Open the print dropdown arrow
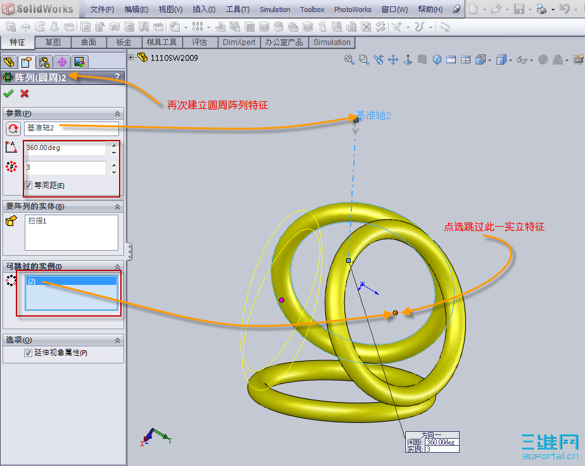The height and width of the screenshot is (466, 585). coord(553,9)
